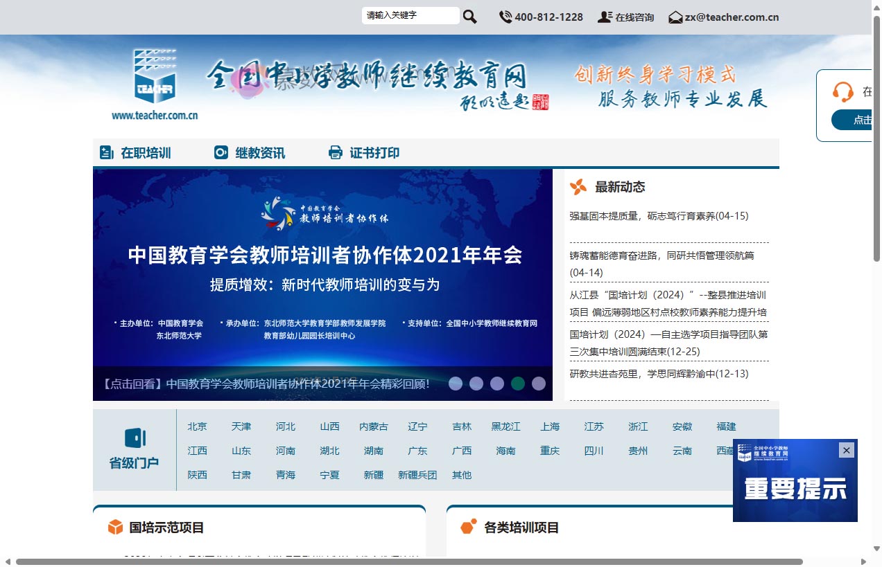Click the 省级门户 briefcase icon
This screenshot has width=882, height=567.
coord(136,438)
